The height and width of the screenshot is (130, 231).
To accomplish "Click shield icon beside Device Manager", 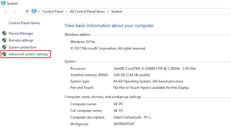I will pyautogui.click(x=4, y=33).
